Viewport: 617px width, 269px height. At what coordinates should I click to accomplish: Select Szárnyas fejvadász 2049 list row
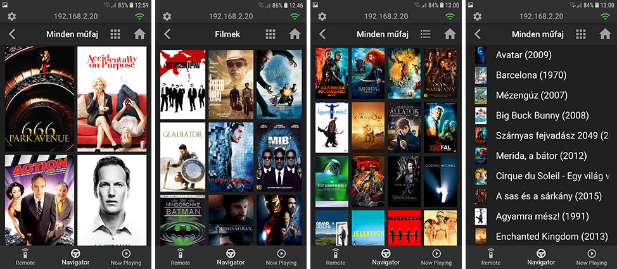[541, 135]
